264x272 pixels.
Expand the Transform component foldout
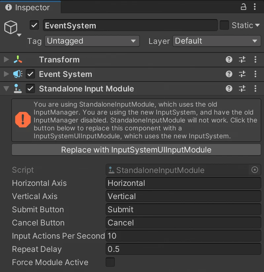point(6,60)
